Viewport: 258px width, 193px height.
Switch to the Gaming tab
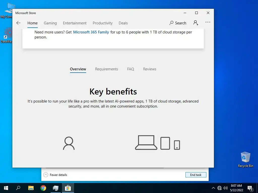pos(50,23)
